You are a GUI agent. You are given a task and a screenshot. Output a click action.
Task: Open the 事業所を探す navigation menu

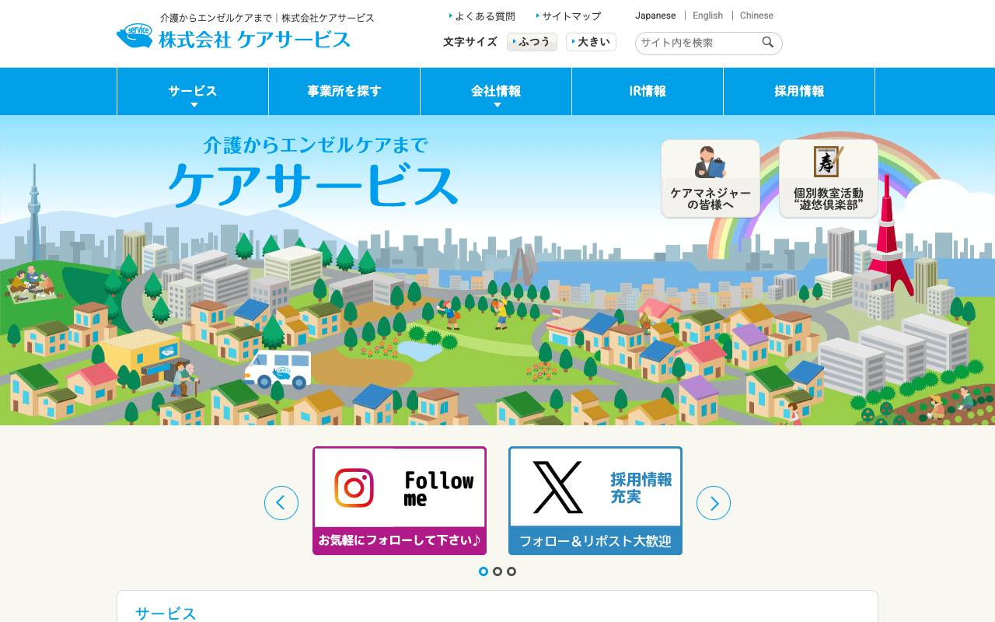click(x=344, y=91)
